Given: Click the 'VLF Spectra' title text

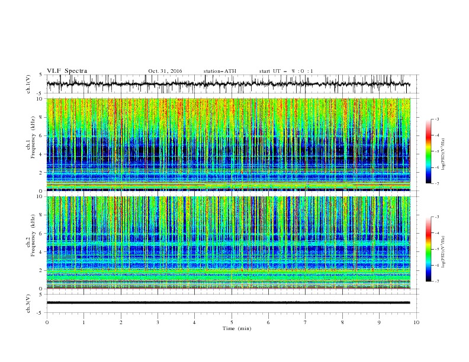Looking at the screenshot, I should (x=67, y=71).
